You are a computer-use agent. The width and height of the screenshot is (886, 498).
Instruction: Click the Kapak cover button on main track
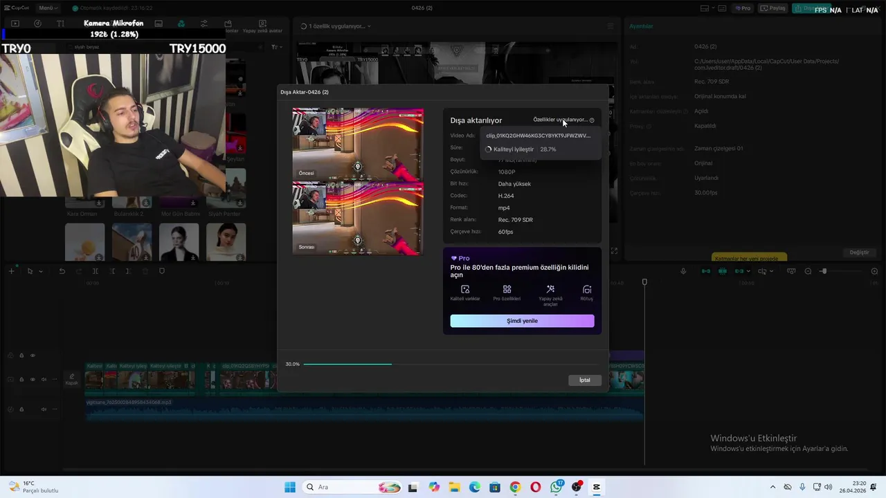(x=71, y=380)
